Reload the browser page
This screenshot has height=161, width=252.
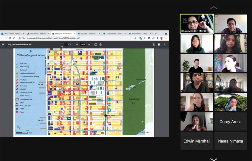click(10, 38)
